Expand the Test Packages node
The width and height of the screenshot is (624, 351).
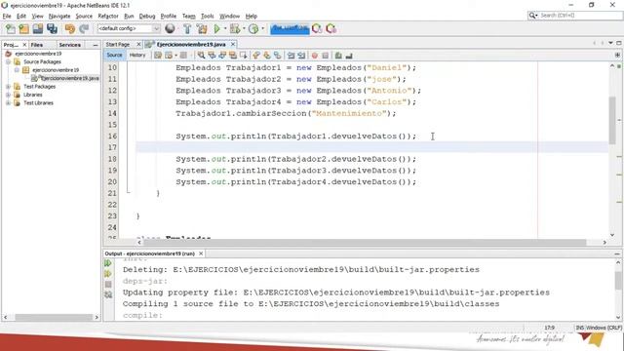click(x=8, y=87)
